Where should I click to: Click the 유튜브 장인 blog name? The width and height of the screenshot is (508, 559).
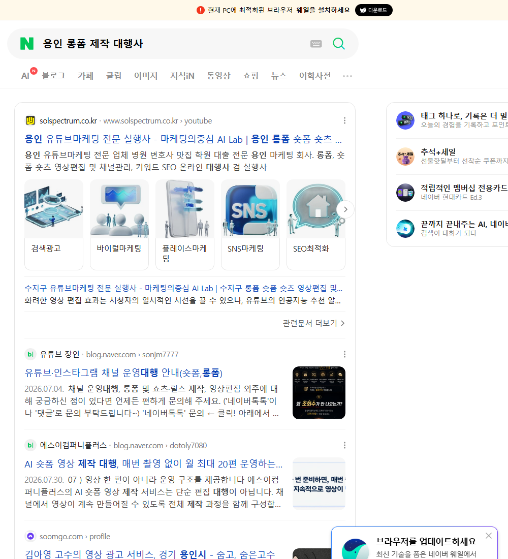coord(59,354)
